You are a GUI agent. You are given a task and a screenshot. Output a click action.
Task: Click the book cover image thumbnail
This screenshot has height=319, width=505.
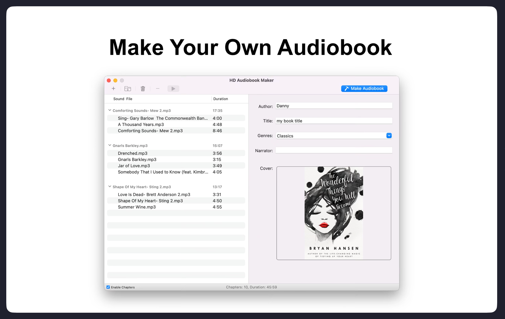334,213
